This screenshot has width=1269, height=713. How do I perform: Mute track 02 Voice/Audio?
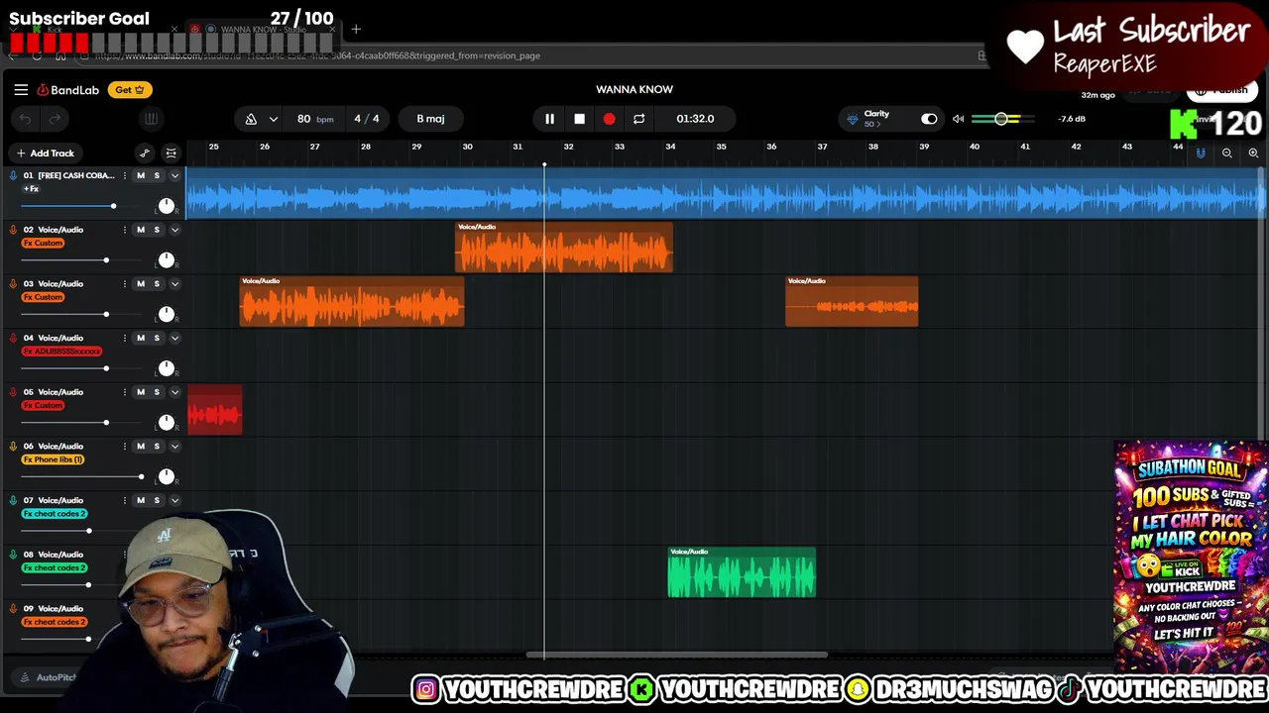[140, 230]
